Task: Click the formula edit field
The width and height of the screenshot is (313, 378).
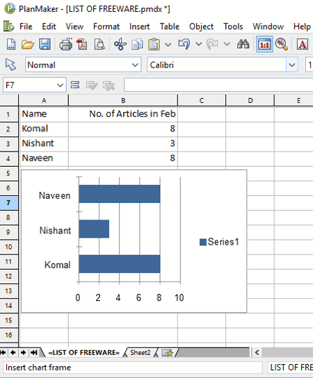Action: [218, 85]
